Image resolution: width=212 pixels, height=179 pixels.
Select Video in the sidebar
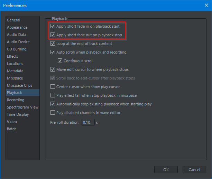[22, 122]
